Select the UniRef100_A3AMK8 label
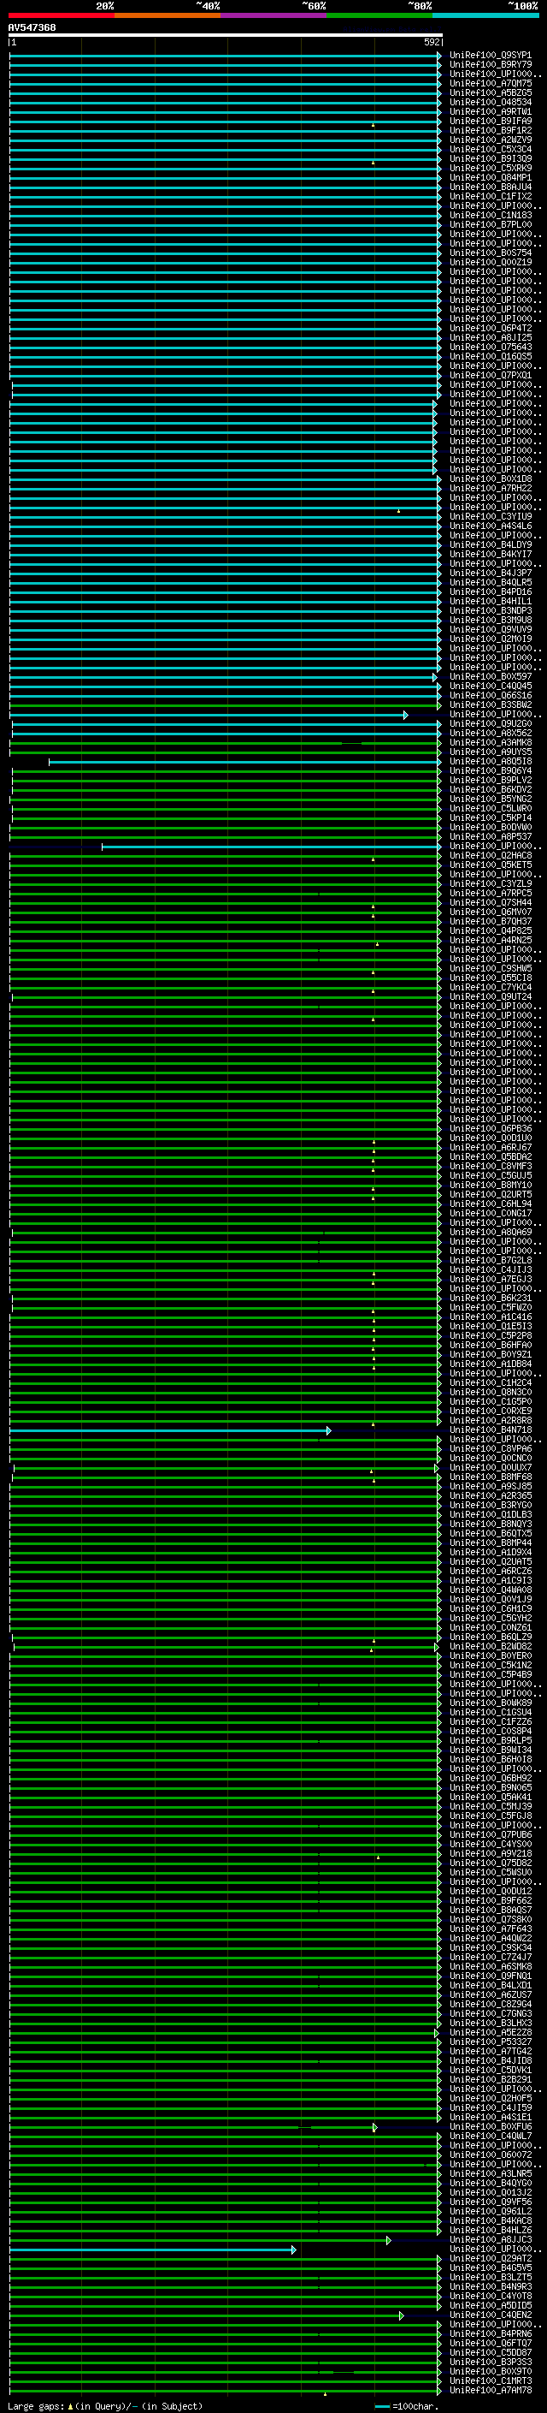547x2413 pixels. [490, 743]
